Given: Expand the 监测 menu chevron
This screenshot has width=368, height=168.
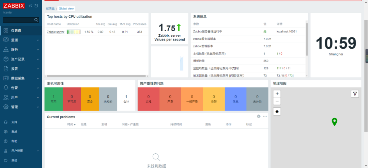Looking at the screenshot, I should click(38, 40).
